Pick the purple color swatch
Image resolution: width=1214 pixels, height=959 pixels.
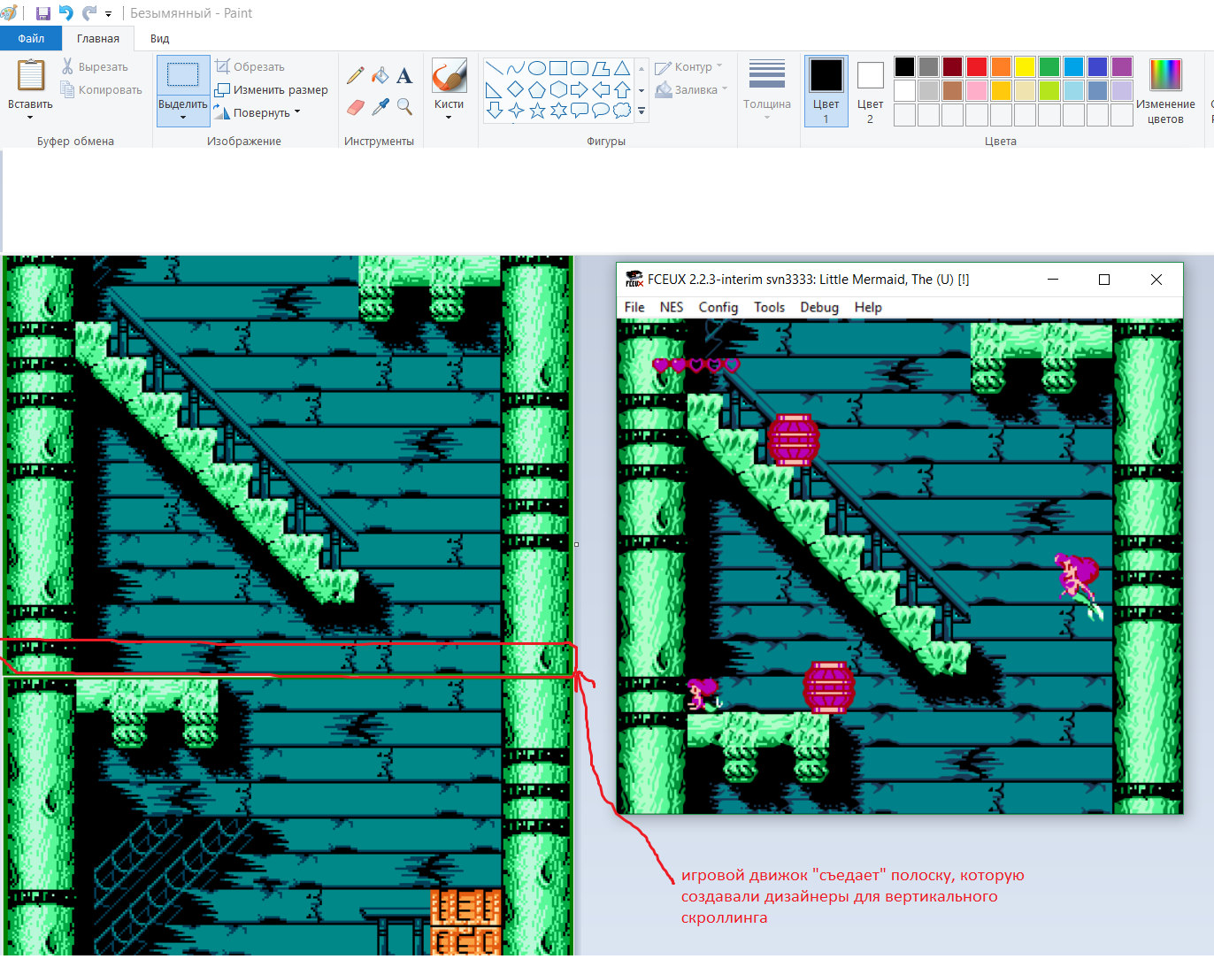tap(1122, 66)
